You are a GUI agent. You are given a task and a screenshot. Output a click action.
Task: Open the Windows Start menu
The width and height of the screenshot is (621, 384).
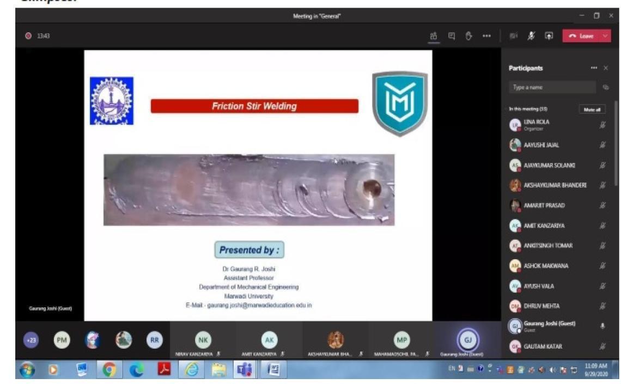(27, 370)
